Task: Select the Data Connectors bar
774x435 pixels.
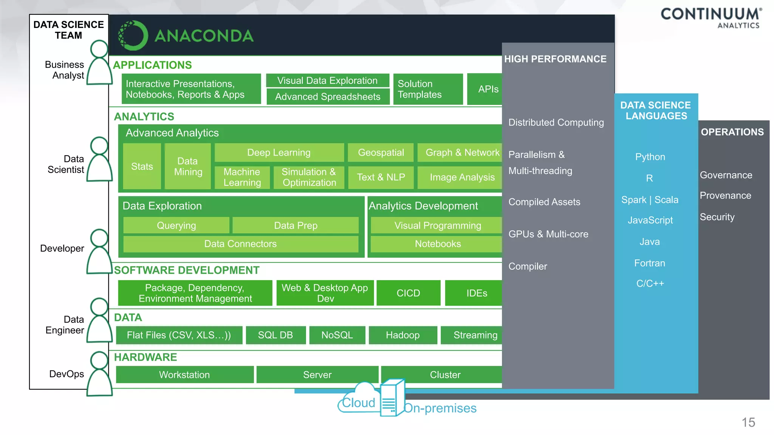Action: click(240, 244)
